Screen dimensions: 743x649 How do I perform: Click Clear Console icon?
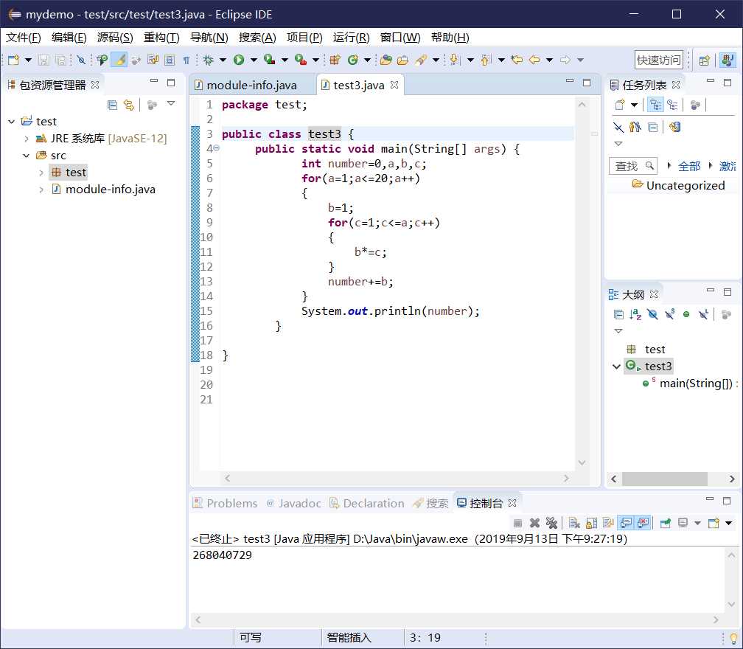[574, 523]
